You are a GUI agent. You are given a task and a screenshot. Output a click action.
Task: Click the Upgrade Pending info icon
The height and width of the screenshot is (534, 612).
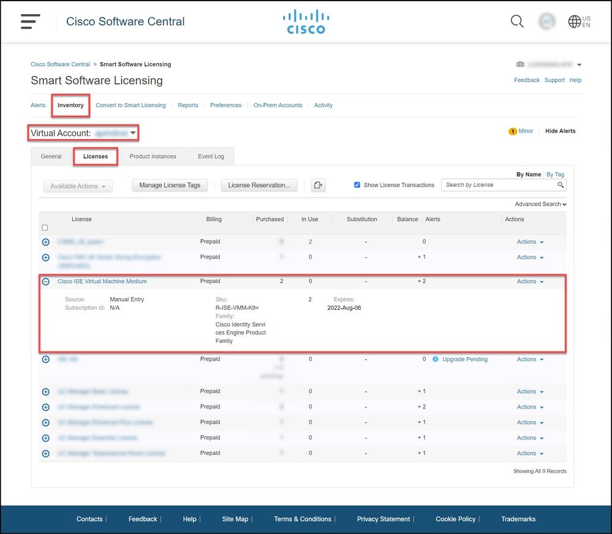[435, 359]
